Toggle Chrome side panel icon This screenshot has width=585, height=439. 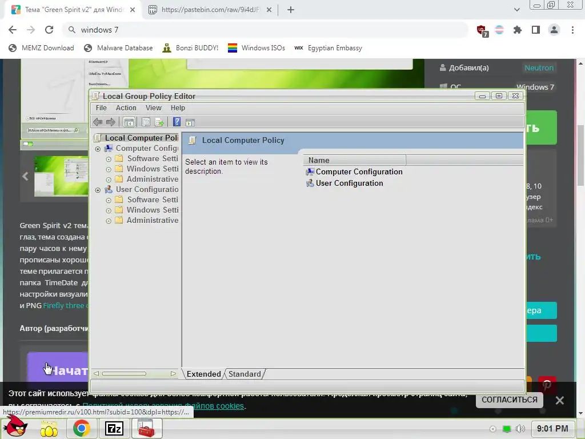536,30
